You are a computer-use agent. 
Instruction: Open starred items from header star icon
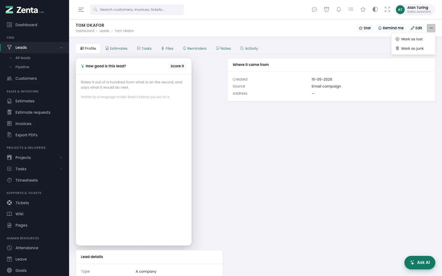point(363,10)
